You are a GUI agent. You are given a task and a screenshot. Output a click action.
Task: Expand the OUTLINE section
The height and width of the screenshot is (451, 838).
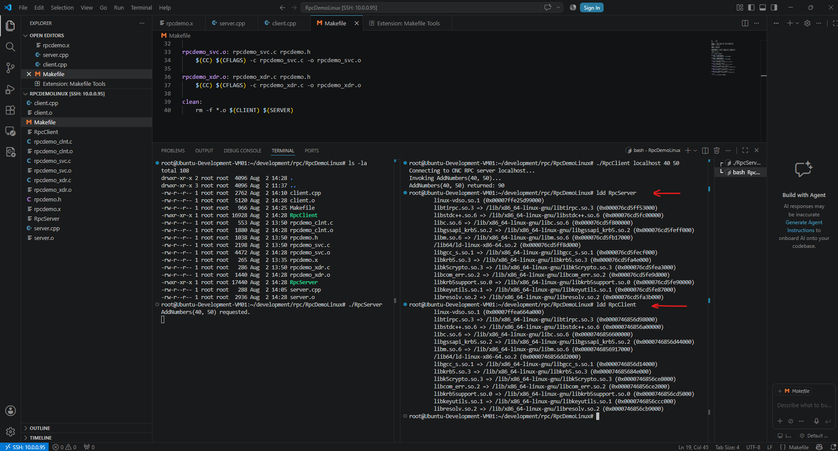pyautogui.click(x=87, y=428)
